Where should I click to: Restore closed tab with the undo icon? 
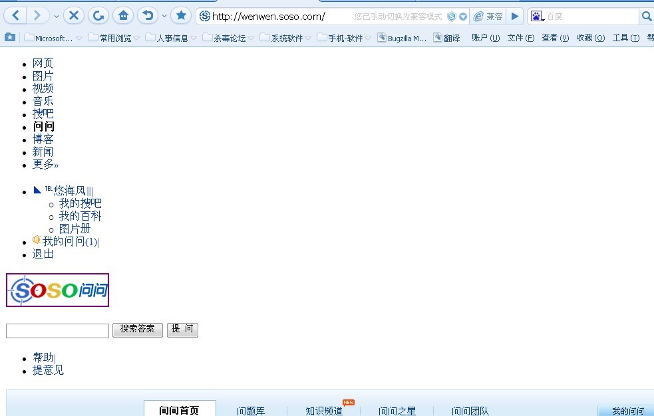(148, 16)
